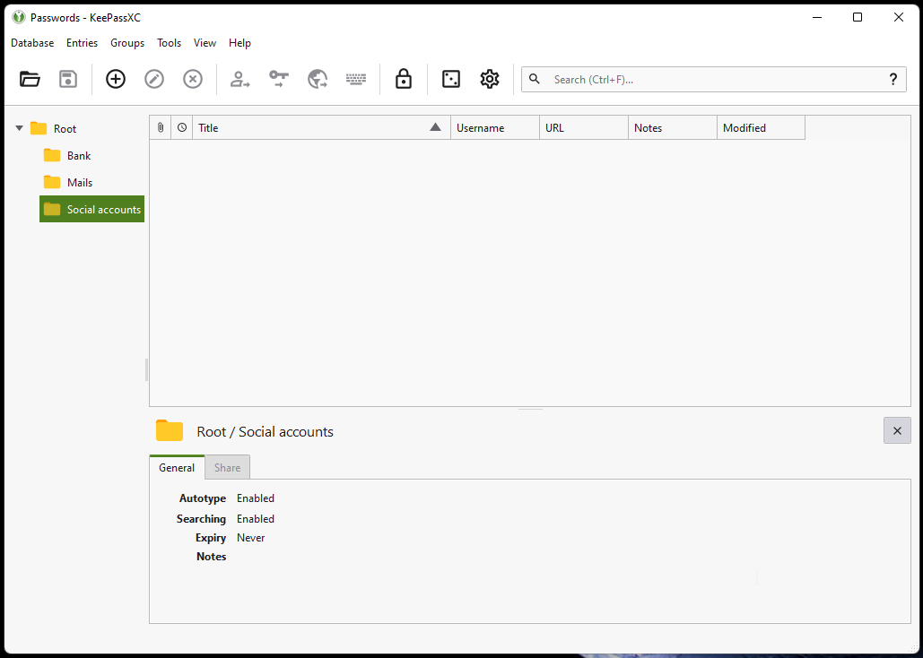This screenshot has width=923, height=658.
Task: Click the Open database folder icon
Action: [30, 79]
